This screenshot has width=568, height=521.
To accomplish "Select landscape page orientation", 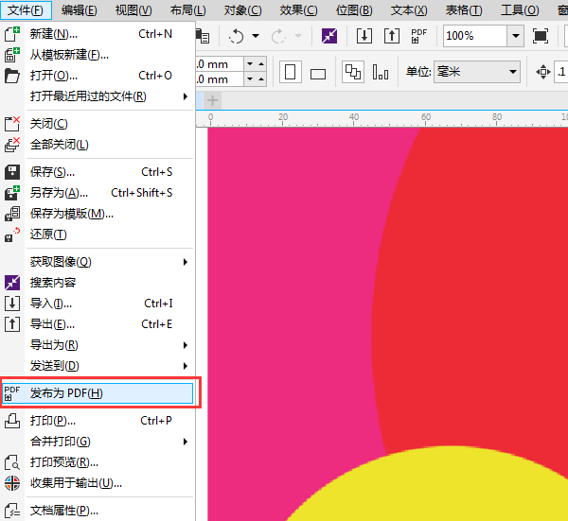I will 318,73.
